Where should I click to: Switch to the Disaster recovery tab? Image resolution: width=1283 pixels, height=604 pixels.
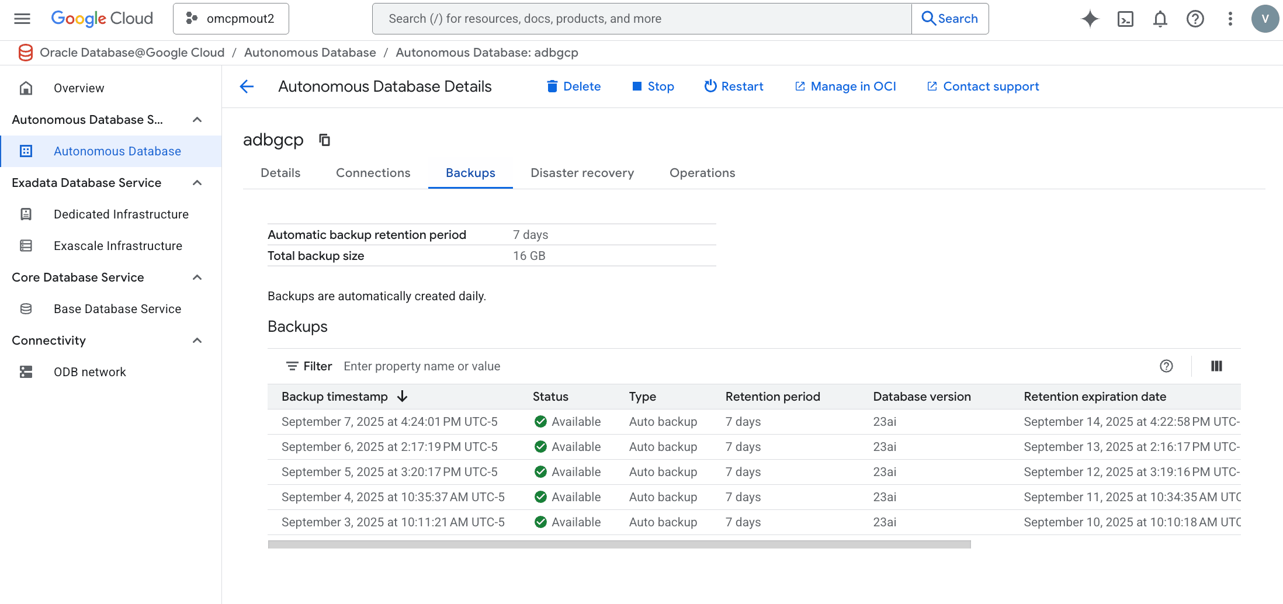pyautogui.click(x=582, y=172)
